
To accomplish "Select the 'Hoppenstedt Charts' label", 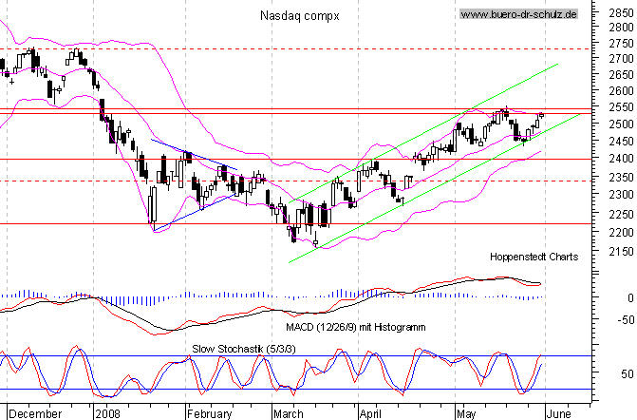I will (x=534, y=257).
